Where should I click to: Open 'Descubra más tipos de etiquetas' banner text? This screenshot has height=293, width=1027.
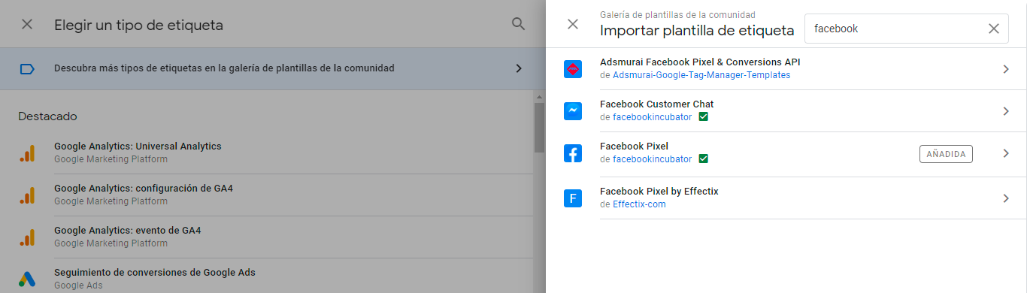click(224, 68)
